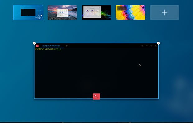Click inside the terminal window preview
The height and width of the screenshot is (123, 193).
(96, 71)
